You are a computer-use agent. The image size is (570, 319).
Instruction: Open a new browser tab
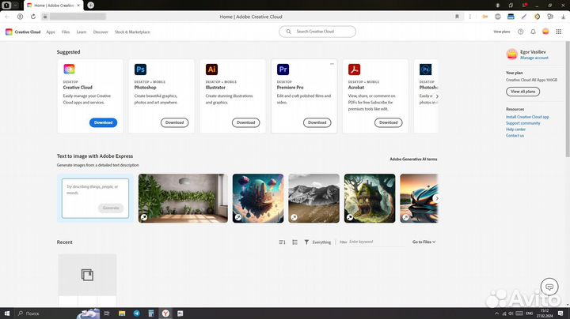point(91,5)
